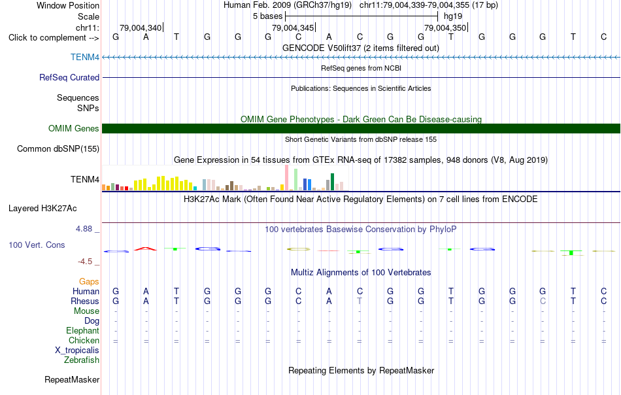Screen dimensions: 621x395
Task: Click the OMIM Genes track label
Action: coord(73,128)
